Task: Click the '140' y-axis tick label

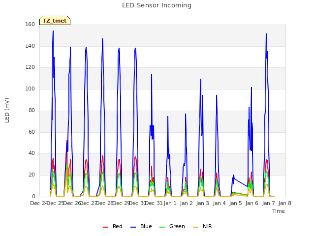Action: [30, 46]
